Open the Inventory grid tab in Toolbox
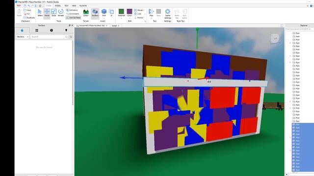This screenshot has height=176, width=314. (37, 30)
